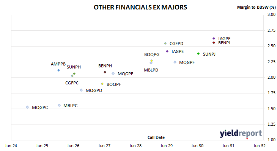Select the purple IAGPE data point
Viewport: 277px width, 151px height.
[167, 51]
